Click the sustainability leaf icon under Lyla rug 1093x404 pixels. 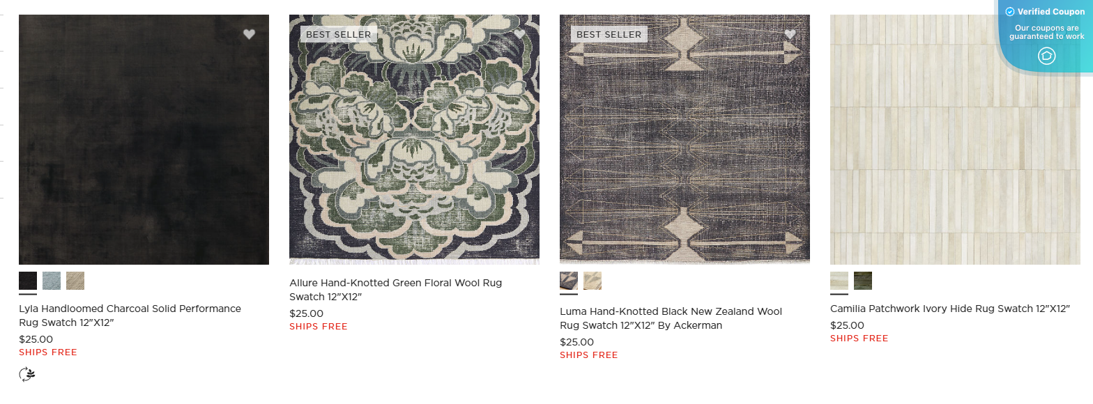[26, 374]
